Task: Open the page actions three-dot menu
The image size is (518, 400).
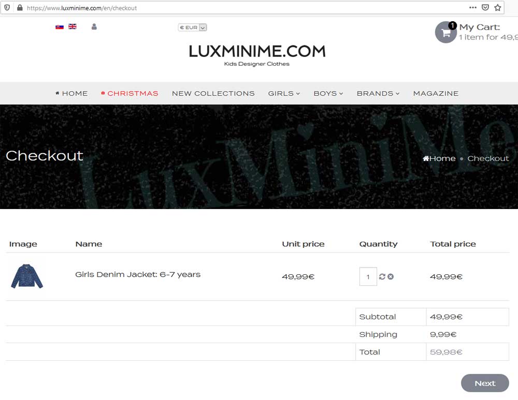Action: click(x=473, y=8)
